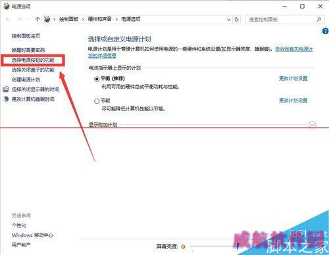Change plan settings for 节能 plan
329x255 pixels.
[x=293, y=101]
